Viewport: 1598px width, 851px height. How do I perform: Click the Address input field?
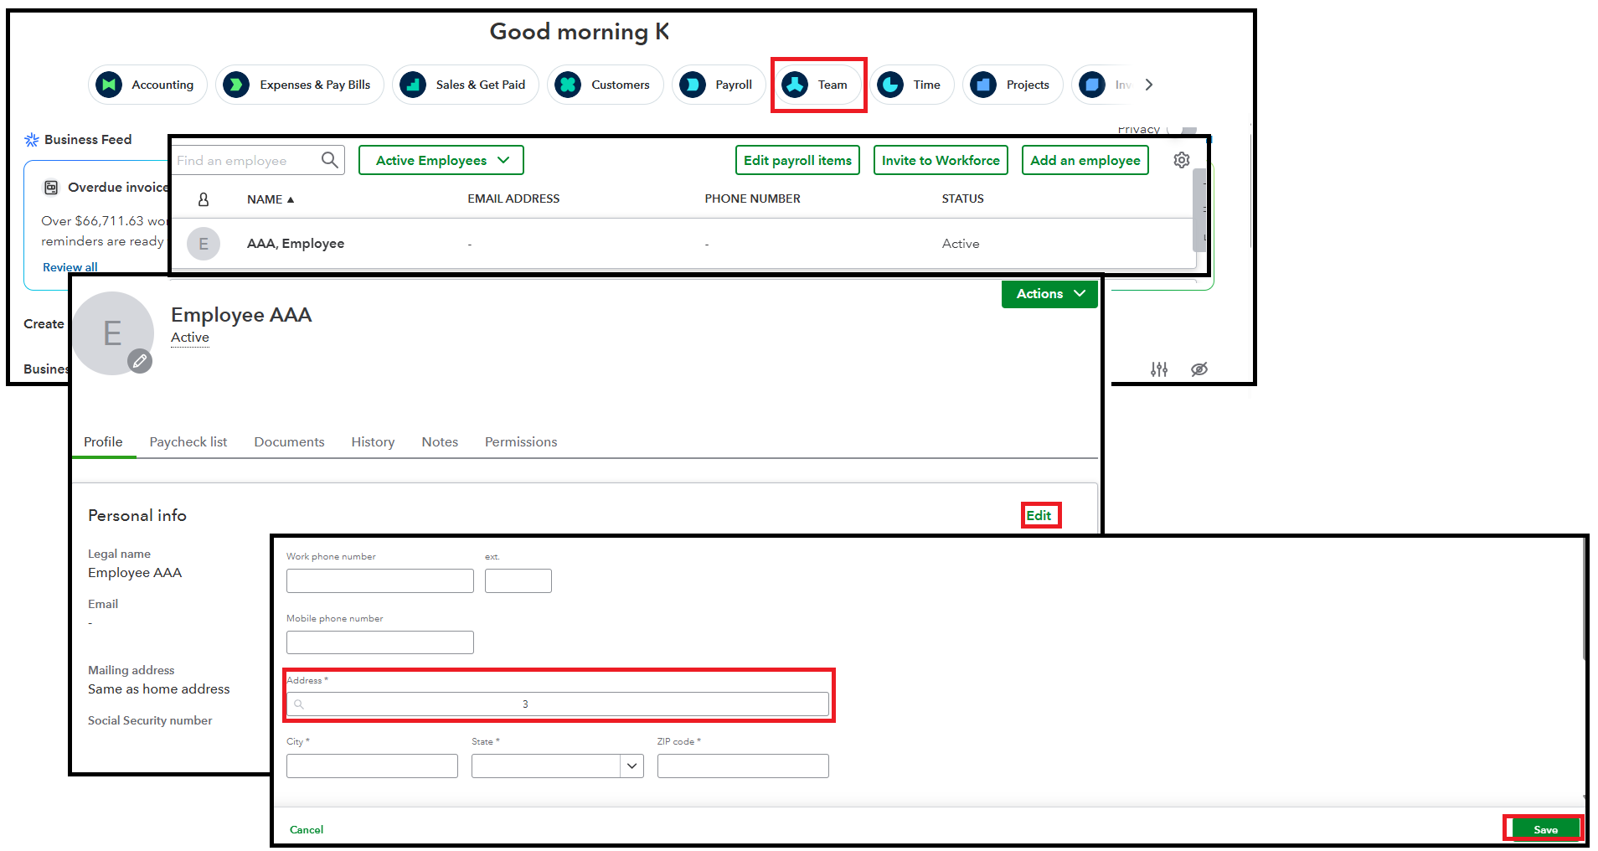[558, 704]
